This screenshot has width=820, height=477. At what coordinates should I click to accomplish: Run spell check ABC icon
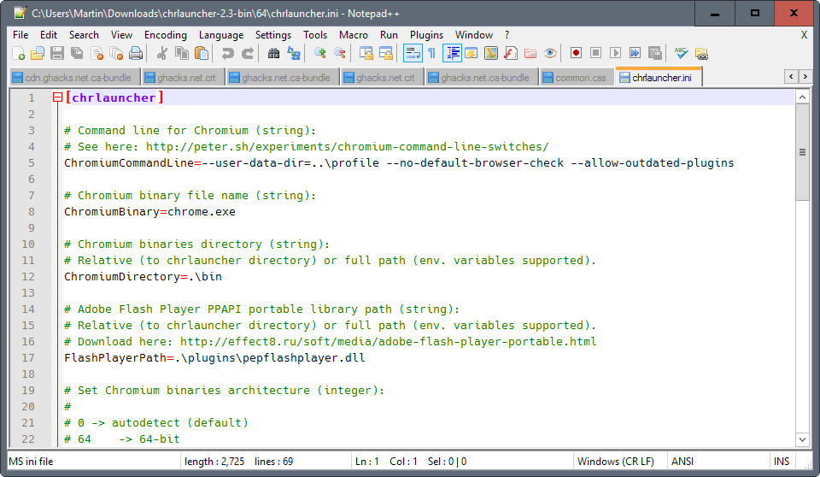[681, 53]
